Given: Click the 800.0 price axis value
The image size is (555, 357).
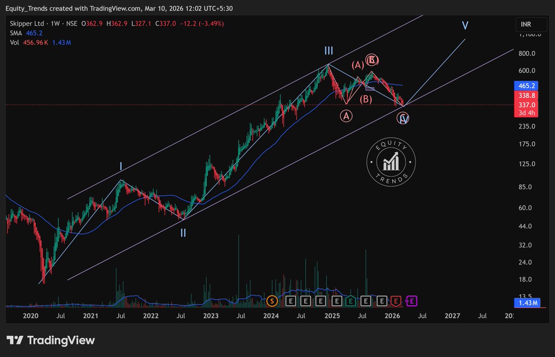Looking at the screenshot, I should [x=527, y=54].
